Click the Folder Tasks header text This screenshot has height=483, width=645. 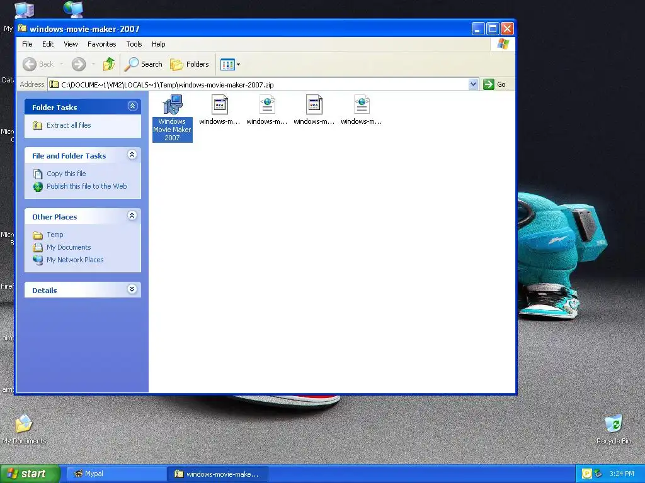click(55, 108)
